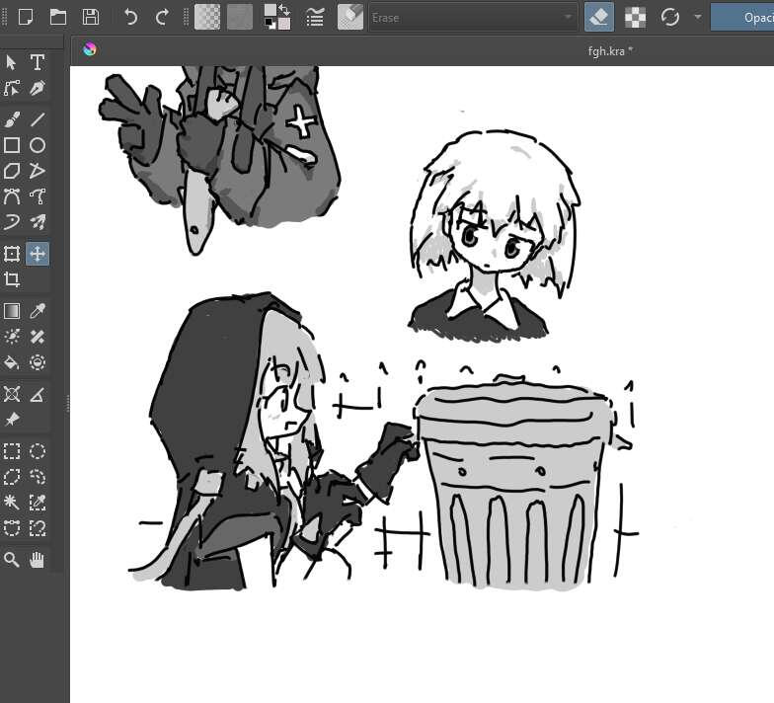Pick the Crop tool
774x703 pixels.
tap(12, 279)
